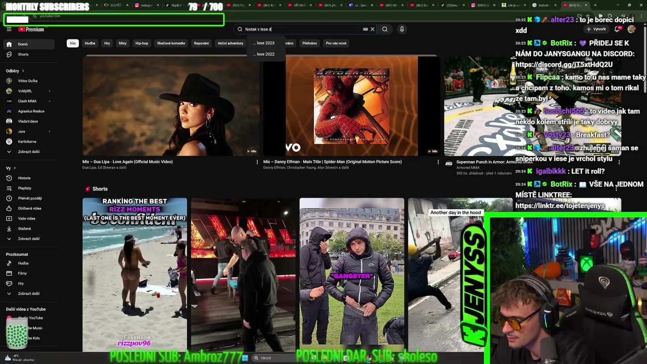Image resolution: width=647 pixels, height=364 pixels.
Task: Open VladaVideos channel subscription
Action: pyautogui.click(x=28, y=121)
